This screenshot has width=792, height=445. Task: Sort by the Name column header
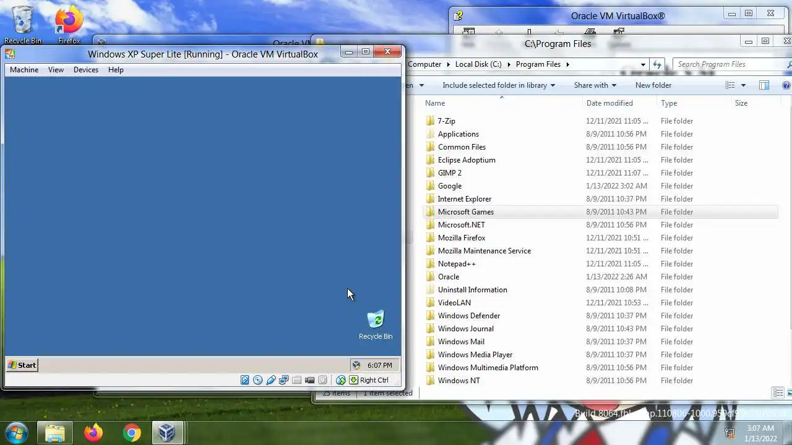coord(502,103)
